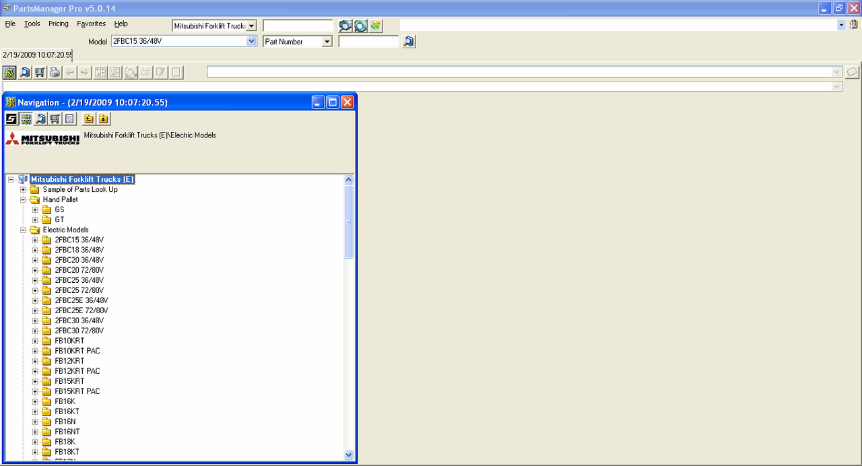Click the Navigation tree scrollbar down arrow
The width and height of the screenshot is (862, 466).
click(349, 455)
